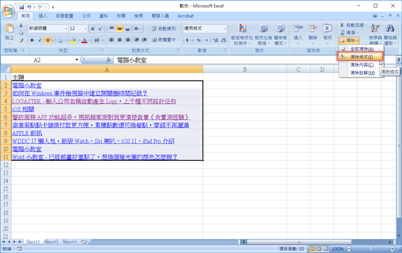Switch to Sheet2 tab

tap(51, 242)
